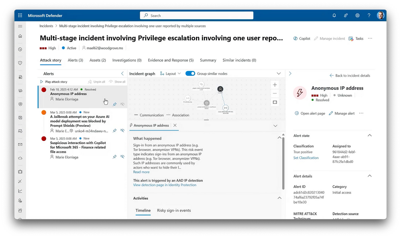Click Unpin all alerts

[96, 82]
